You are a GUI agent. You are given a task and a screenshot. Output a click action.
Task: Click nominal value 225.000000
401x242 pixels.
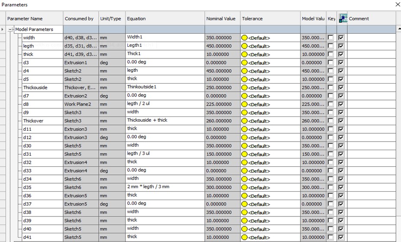(223, 104)
